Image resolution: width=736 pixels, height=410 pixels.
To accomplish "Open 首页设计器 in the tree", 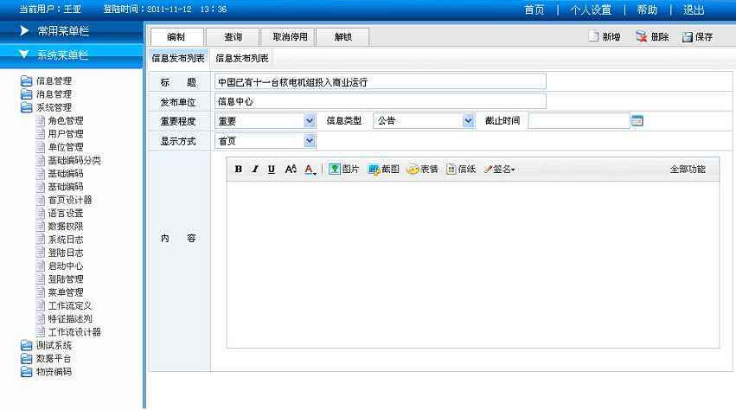I will coord(65,200).
